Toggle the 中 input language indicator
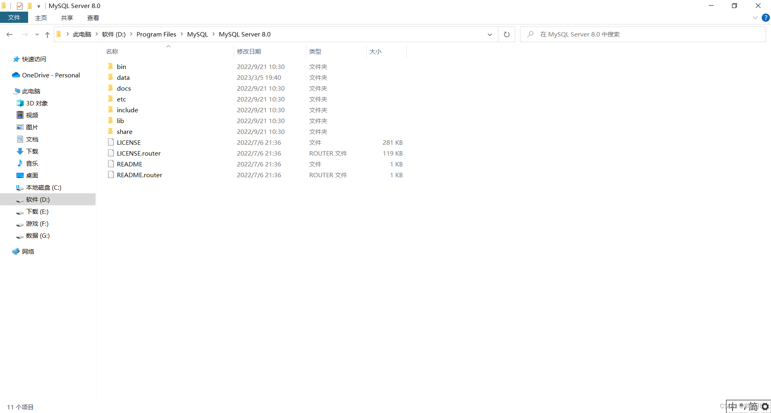Image resolution: width=771 pixels, height=413 pixels. [x=732, y=407]
